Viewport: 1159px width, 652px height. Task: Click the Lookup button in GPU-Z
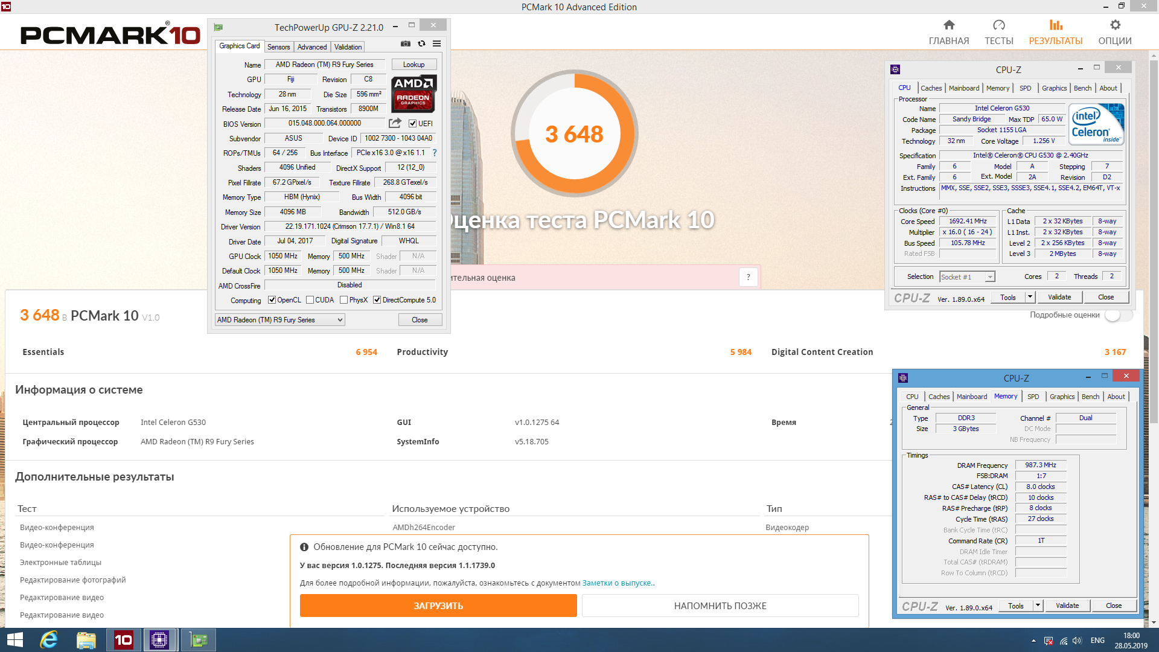pyautogui.click(x=414, y=65)
